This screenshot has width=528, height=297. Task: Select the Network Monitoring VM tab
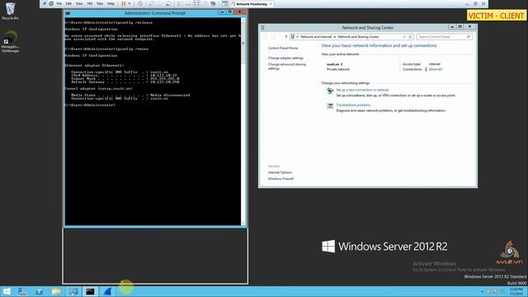coord(251,4)
